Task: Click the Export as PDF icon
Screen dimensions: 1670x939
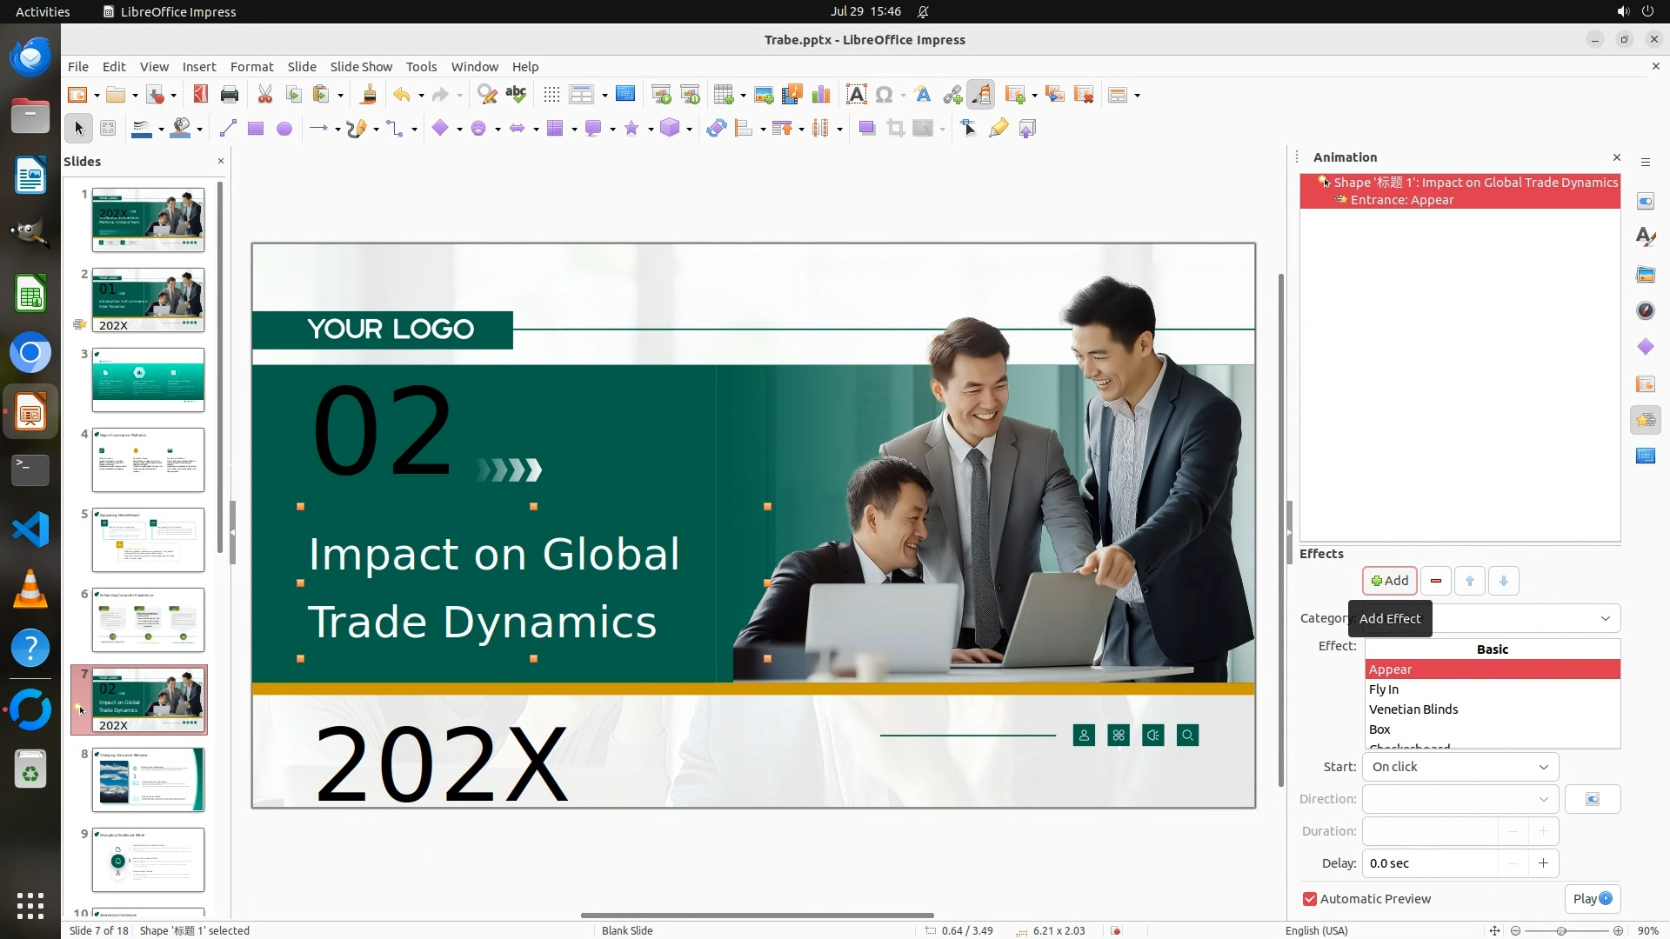Action: [x=200, y=95]
